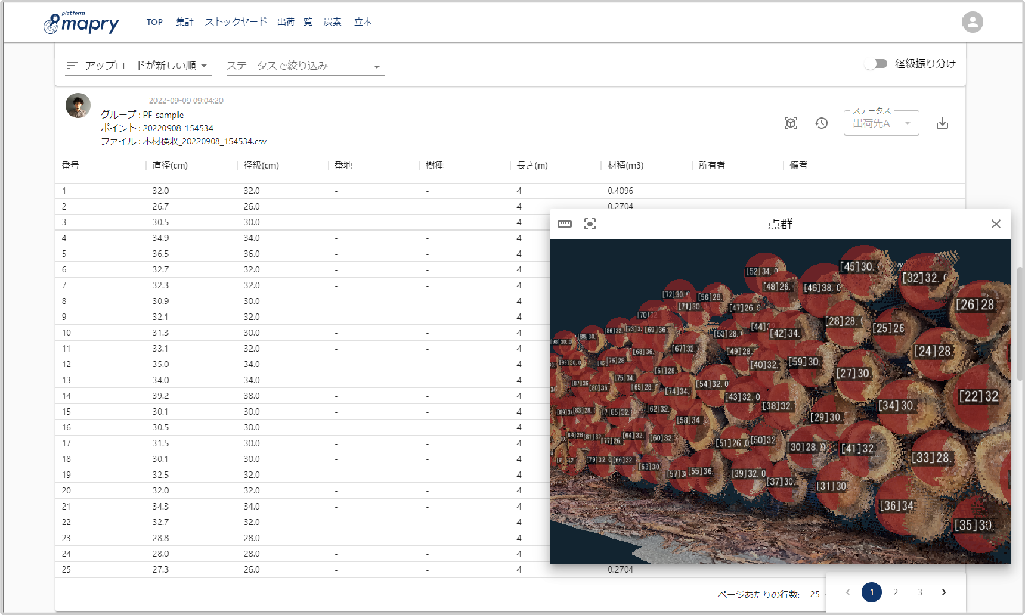Open the user account icon

point(972,21)
